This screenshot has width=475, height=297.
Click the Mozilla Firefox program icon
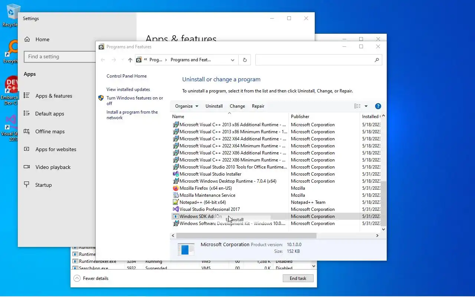[176, 188]
